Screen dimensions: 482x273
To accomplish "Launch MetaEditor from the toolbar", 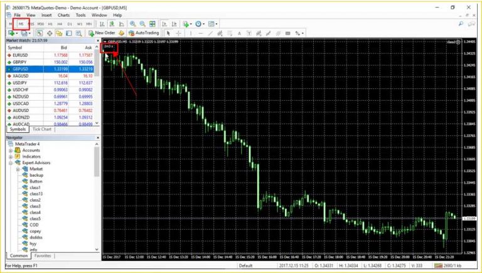I will (x=122, y=33).
